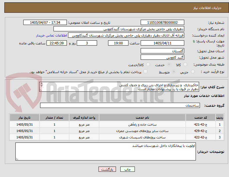Click the بازگشت (back) button

click(107, 169)
